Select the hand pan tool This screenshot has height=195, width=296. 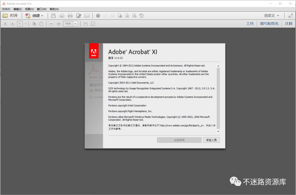pos(41,24)
